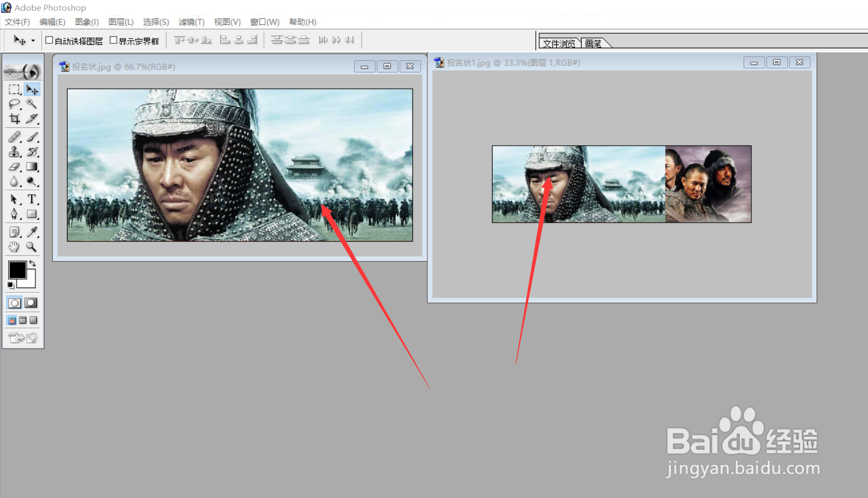
Task: Select the Lasso tool
Action: click(x=14, y=104)
